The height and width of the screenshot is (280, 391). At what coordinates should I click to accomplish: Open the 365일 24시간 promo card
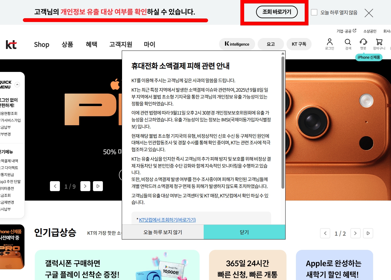point(248,265)
